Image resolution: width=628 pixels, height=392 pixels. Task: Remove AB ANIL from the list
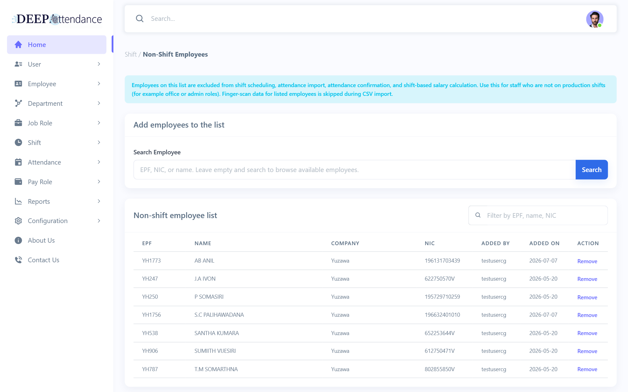coord(587,261)
